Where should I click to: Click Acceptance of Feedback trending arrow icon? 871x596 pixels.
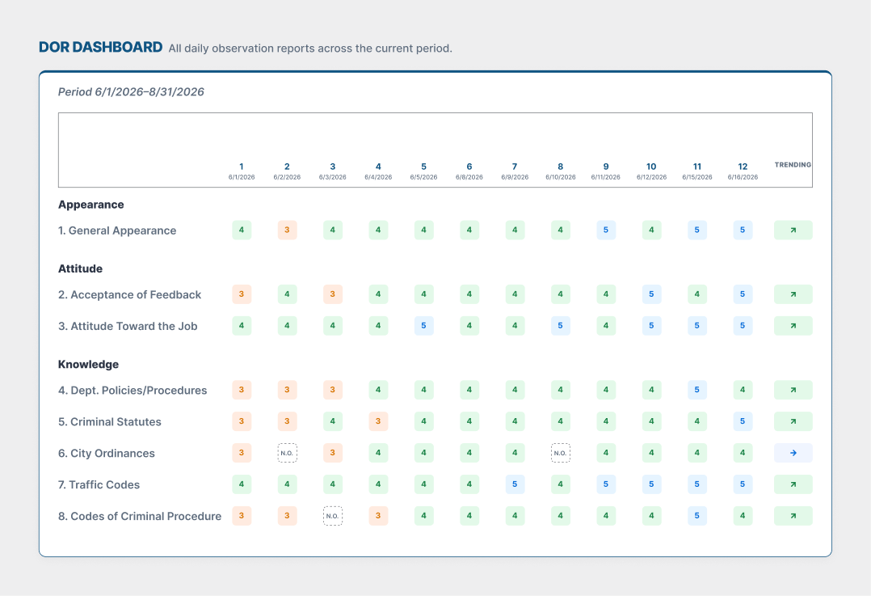tap(793, 294)
